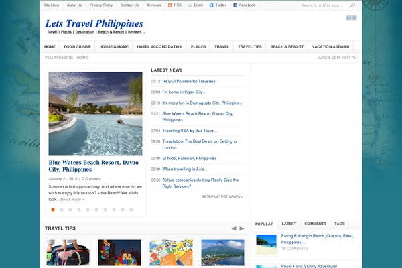Click the Lets Travel Philippines logo

pyautogui.click(x=94, y=23)
